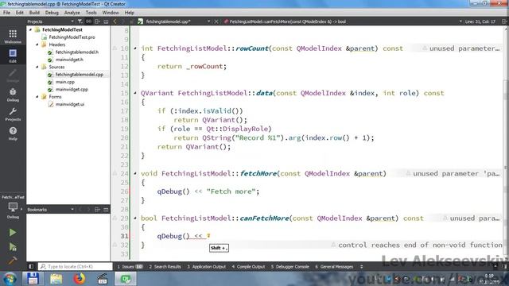The height and width of the screenshot is (286, 509).
Task: Close the Bookmarks pane
Action: click(106, 210)
